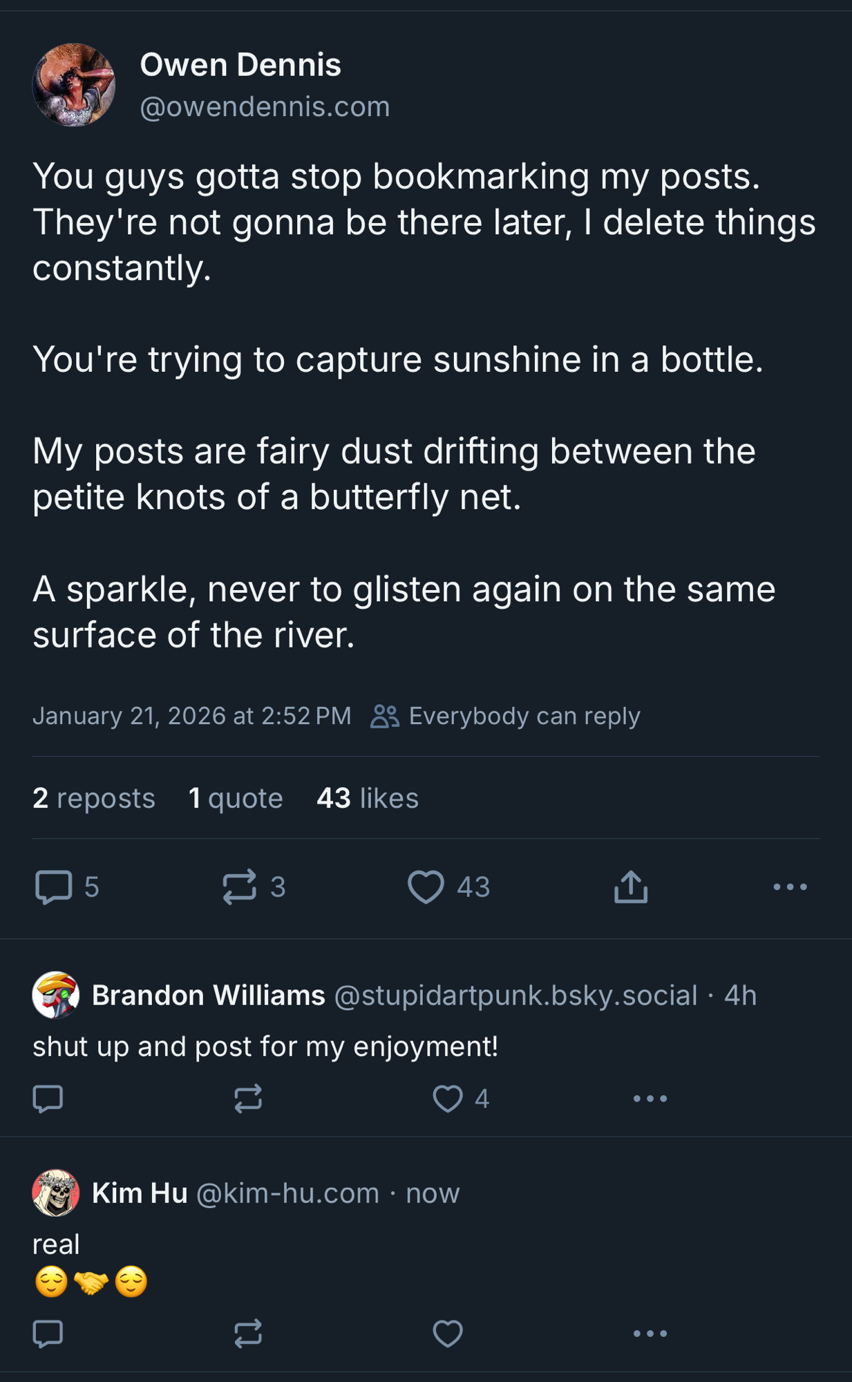Open more options on Kim Hu's reply
852x1382 pixels.
tap(650, 1334)
